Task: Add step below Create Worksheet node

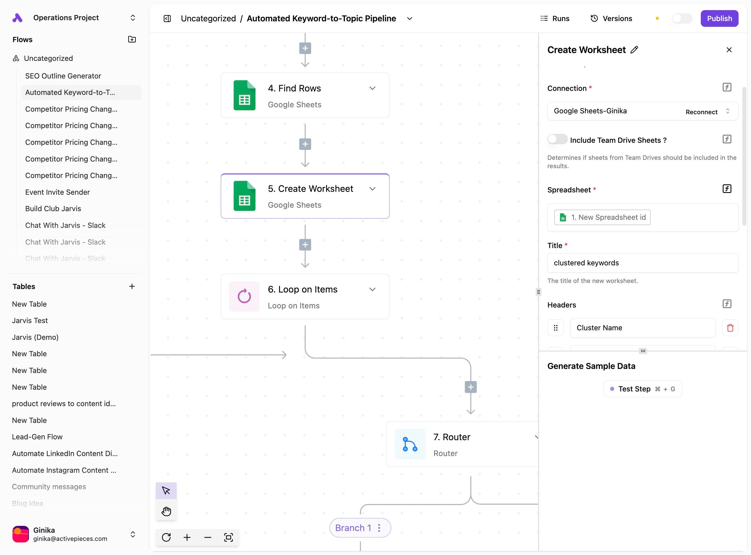Action: [305, 245]
